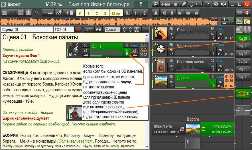Click ПРИМЕНИТЬ св-ва акт панели button
The height and width of the screenshot is (150, 252).
click(168, 129)
